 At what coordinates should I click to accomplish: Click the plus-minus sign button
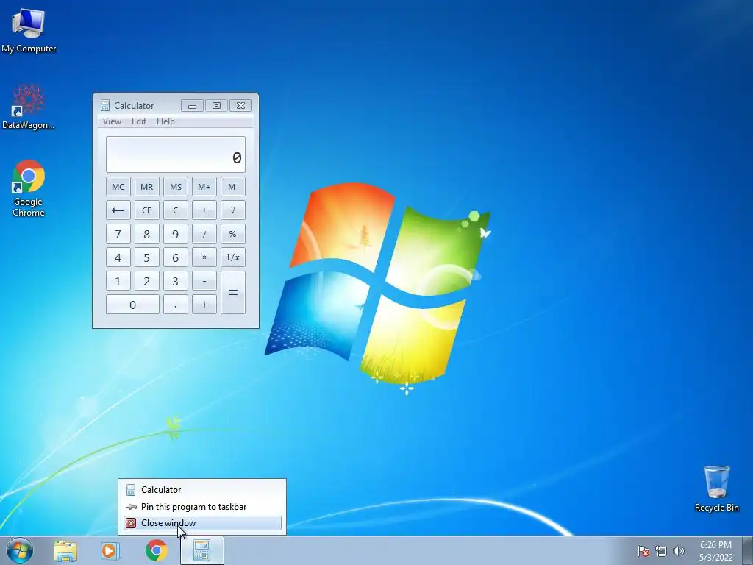click(204, 210)
